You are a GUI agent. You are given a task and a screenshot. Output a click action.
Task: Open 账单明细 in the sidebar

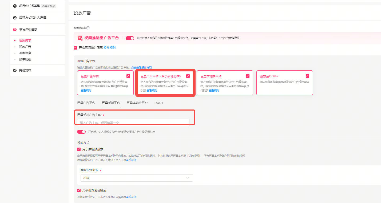pos(25,59)
